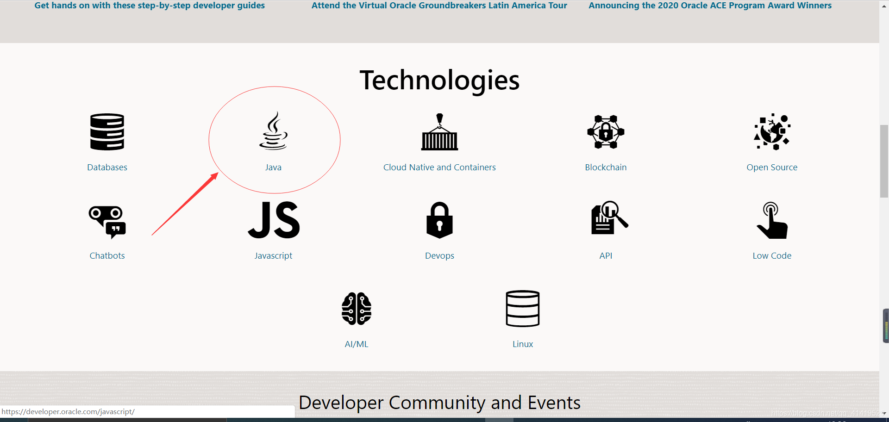The image size is (889, 422).
Task: Open the 2020 Oracle ACE Program Award Winners link
Action: tap(710, 6)
